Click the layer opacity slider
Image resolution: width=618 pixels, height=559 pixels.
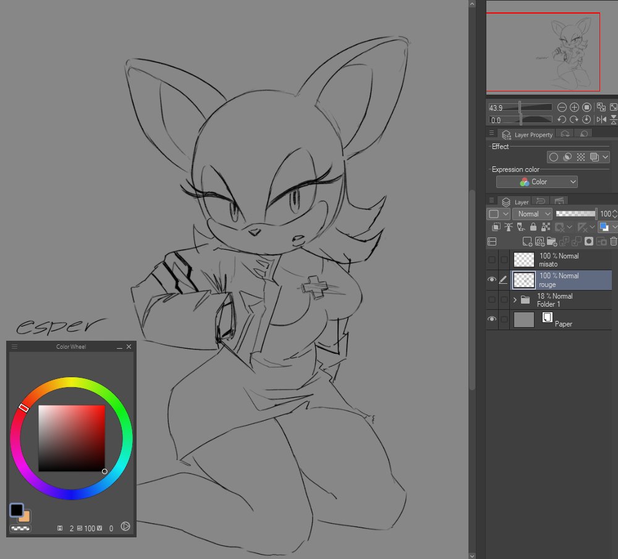coord(576,214)
